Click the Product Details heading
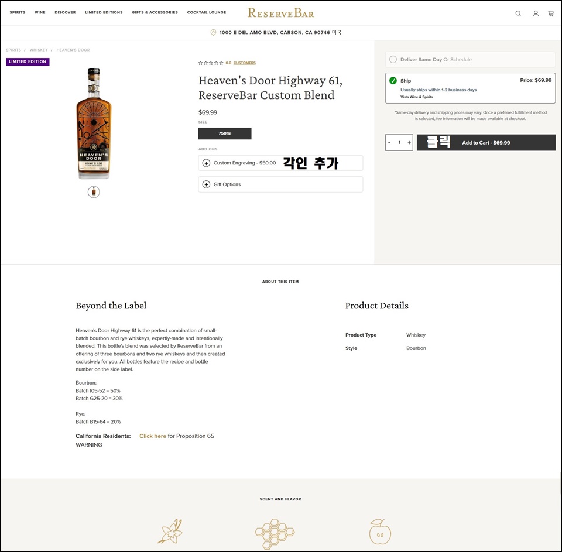Viewport: 562px width, 552px height. [x=376, y=306]
